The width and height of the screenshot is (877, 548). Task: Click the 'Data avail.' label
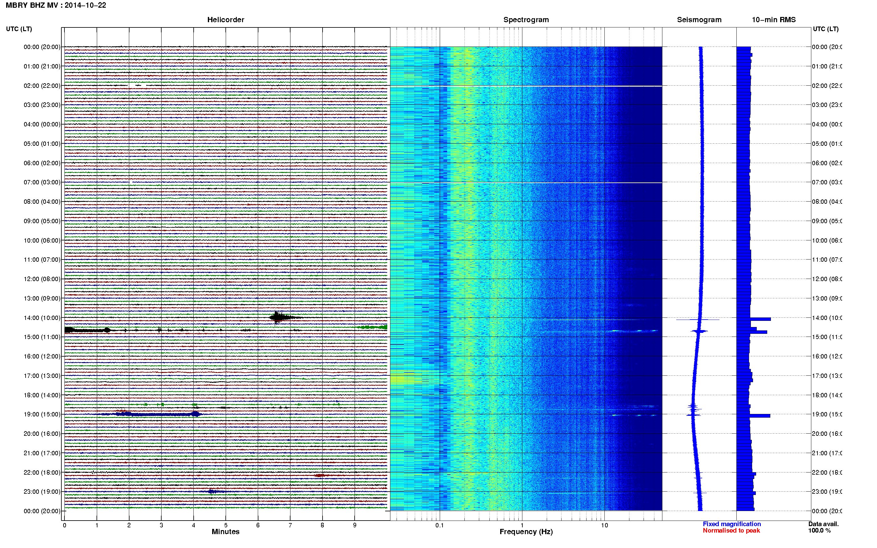[x=823, y=524]
